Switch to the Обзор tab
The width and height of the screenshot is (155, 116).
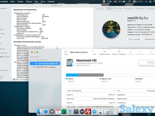tap(109, 8)
